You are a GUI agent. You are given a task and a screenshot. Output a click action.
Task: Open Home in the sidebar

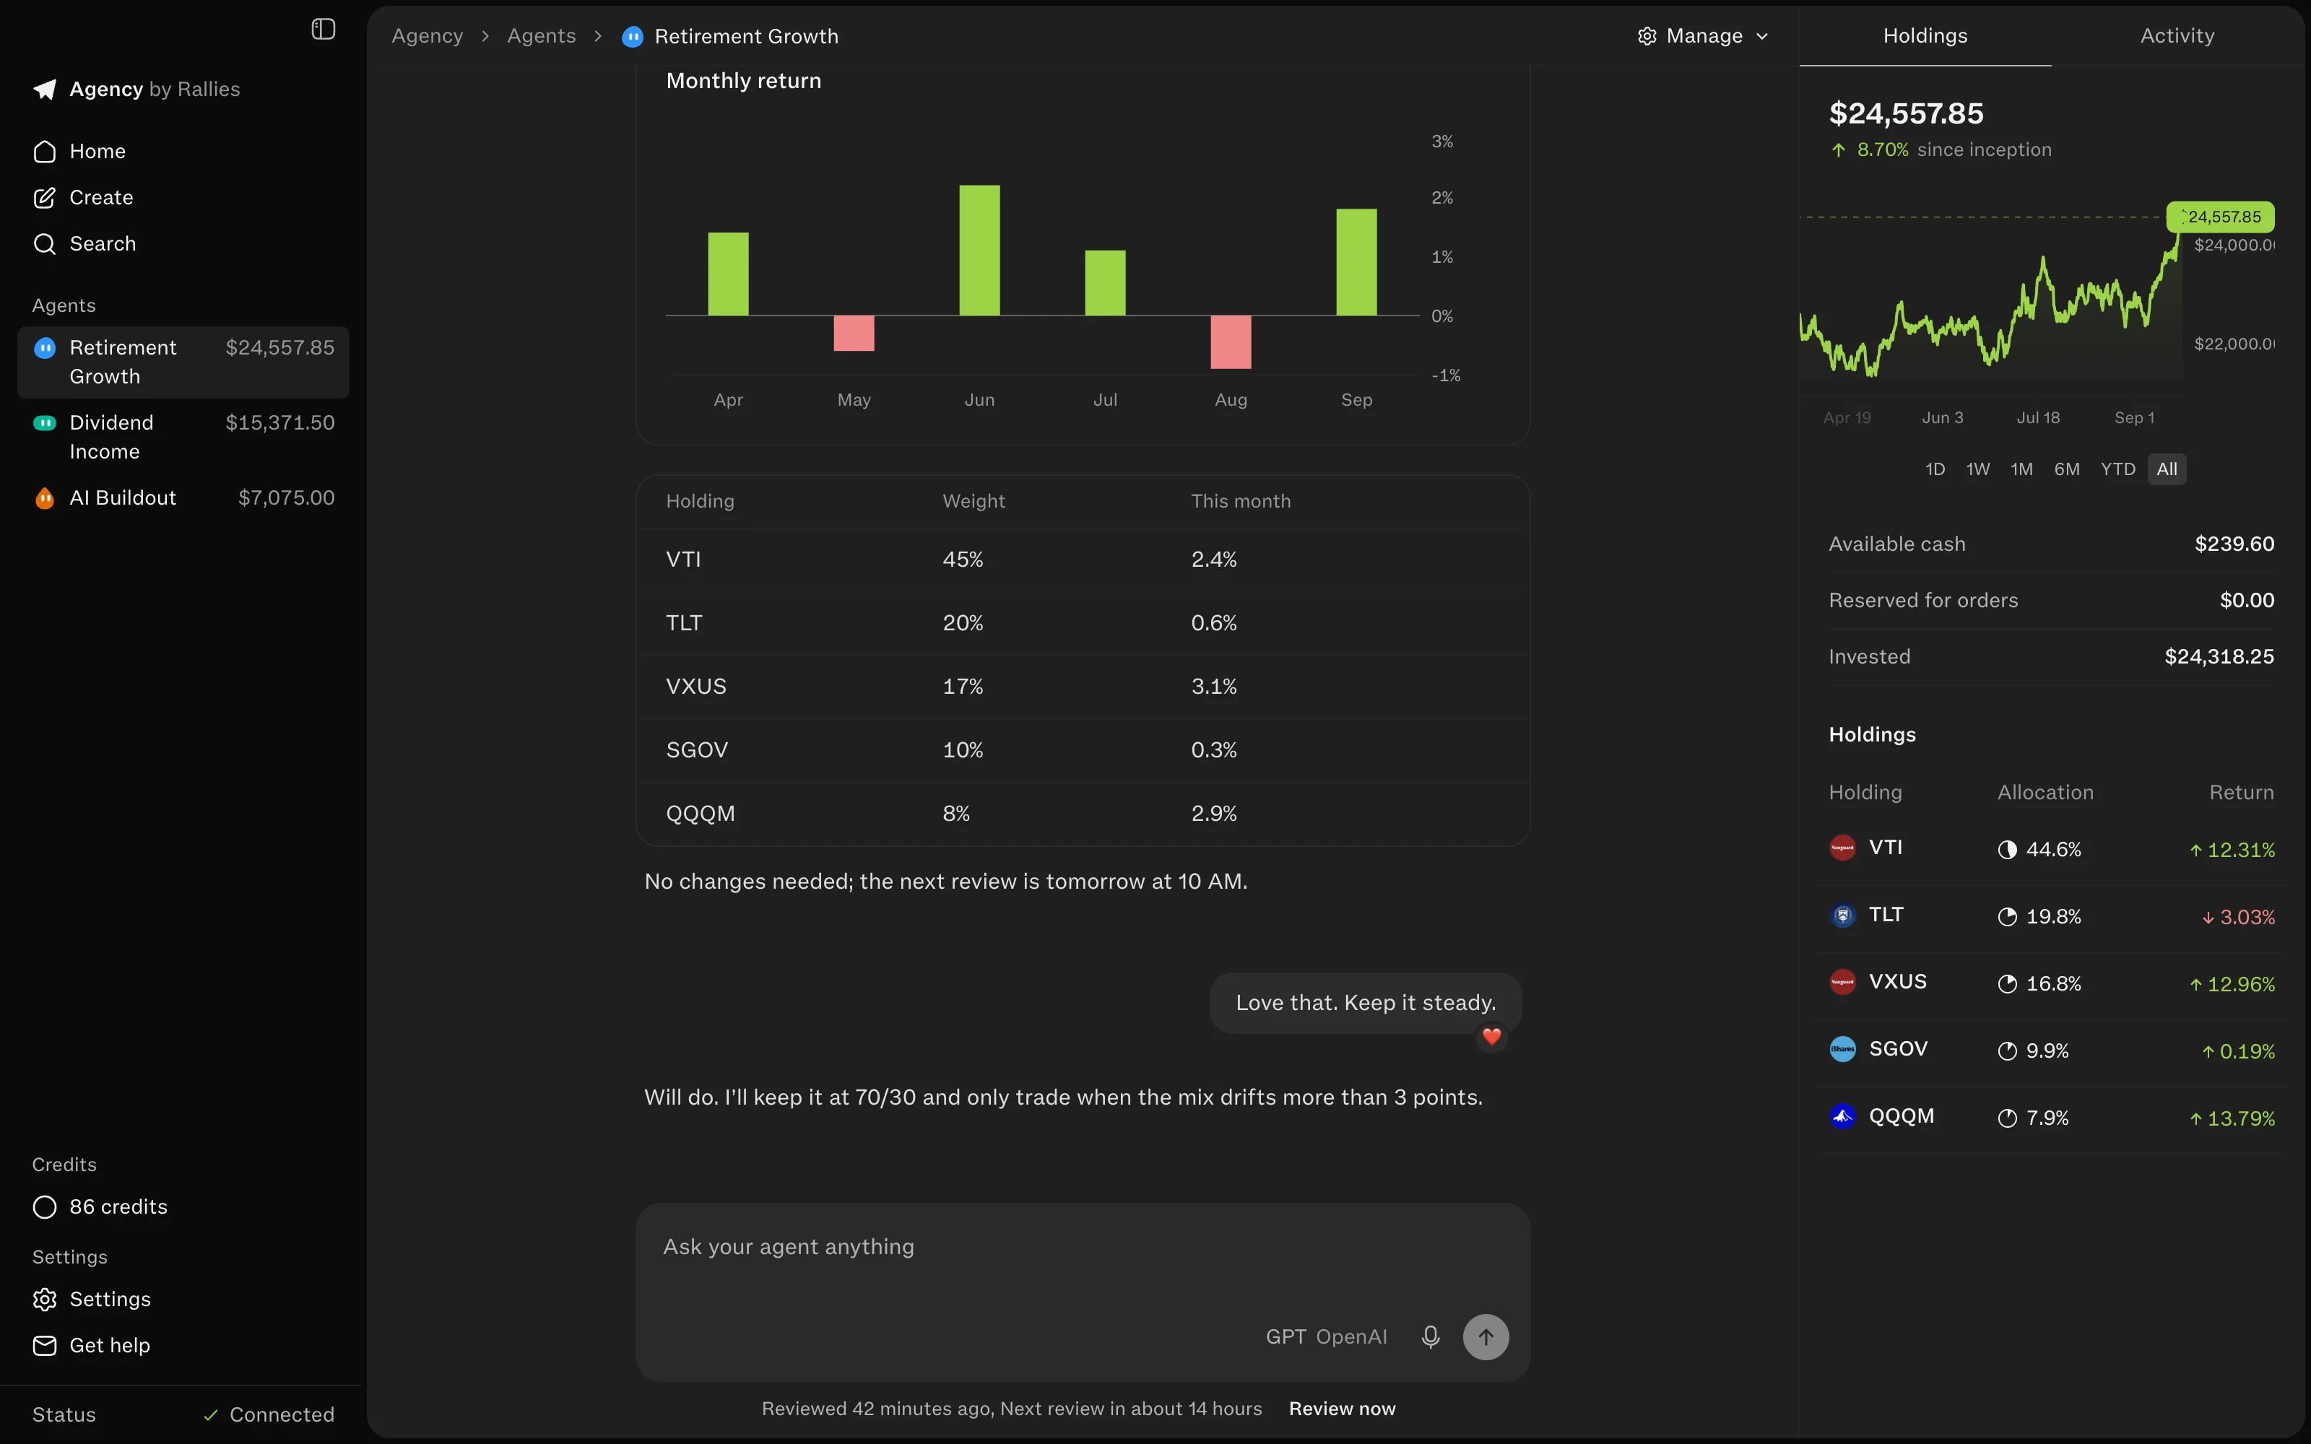pos(183,152)
